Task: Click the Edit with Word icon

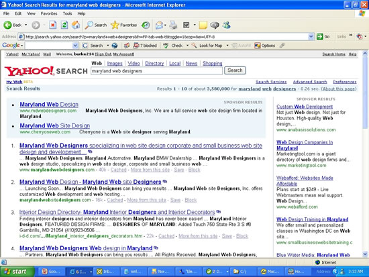Action: coord(186,25)
